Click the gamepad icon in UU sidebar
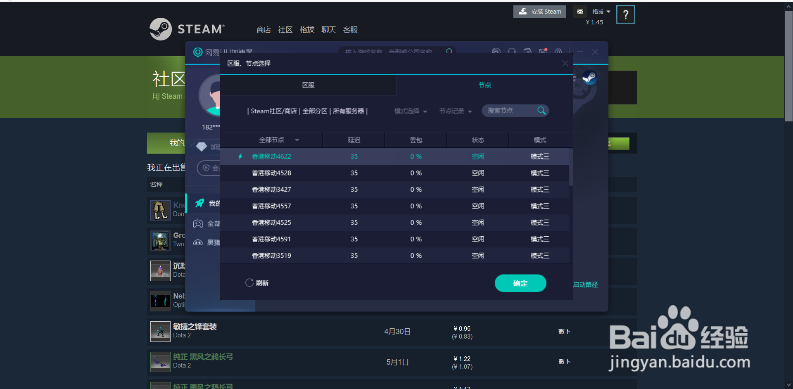The image size is (793, 389). 198,223
